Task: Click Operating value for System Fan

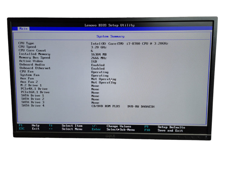Action: click(x=100, y=76)
